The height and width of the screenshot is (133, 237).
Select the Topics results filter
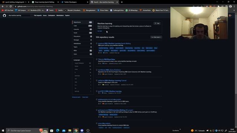coord(83,47)
